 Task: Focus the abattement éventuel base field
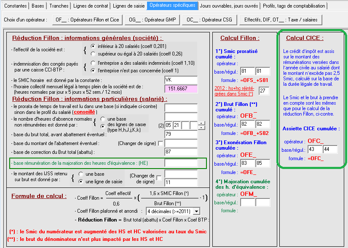coord(181,143)
